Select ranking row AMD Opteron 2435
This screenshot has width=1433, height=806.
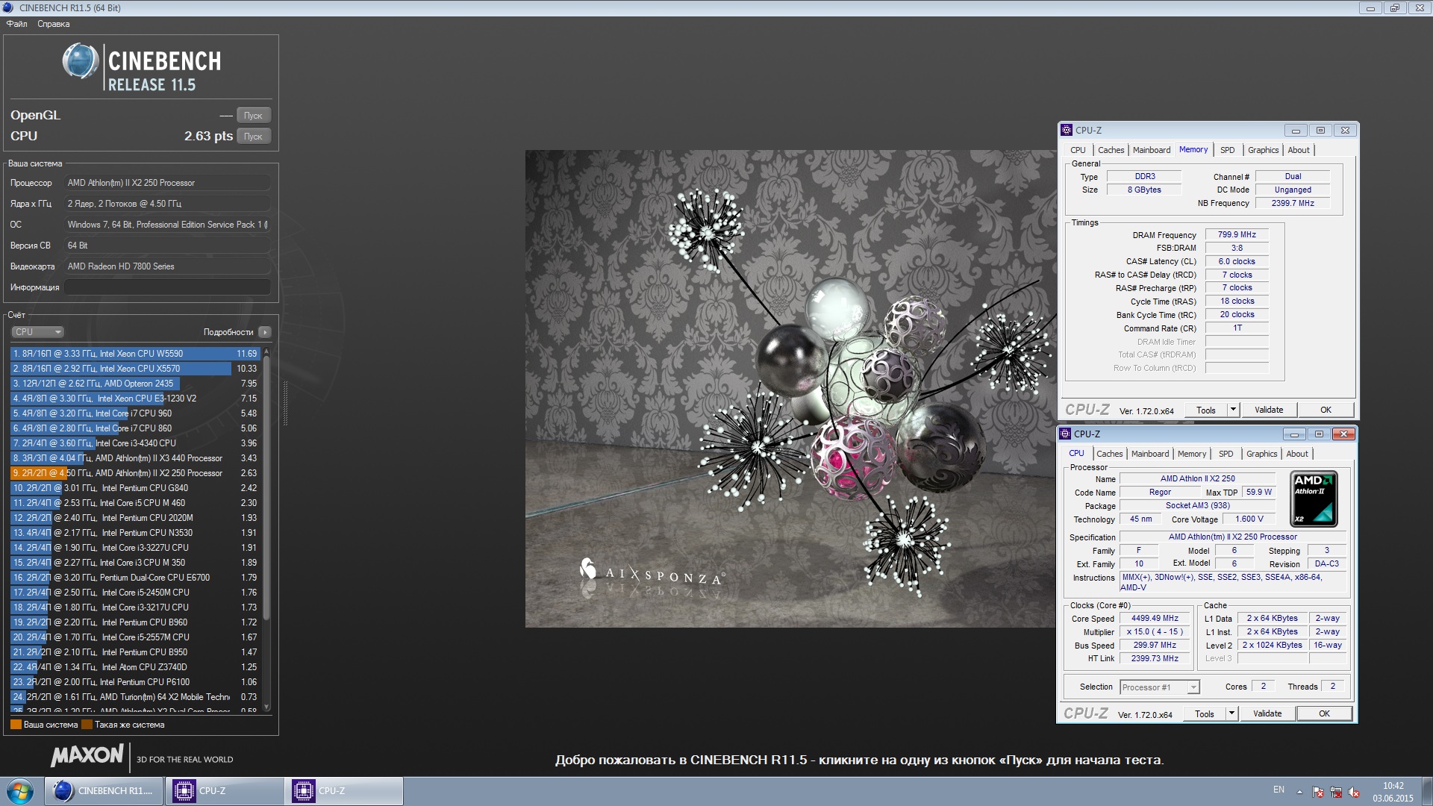click(134, 384)
